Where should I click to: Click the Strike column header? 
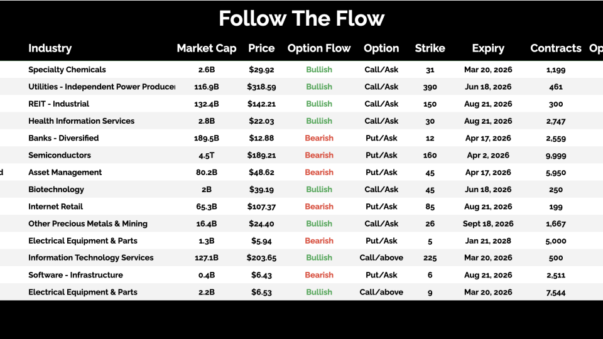click(x=430, y=48)
